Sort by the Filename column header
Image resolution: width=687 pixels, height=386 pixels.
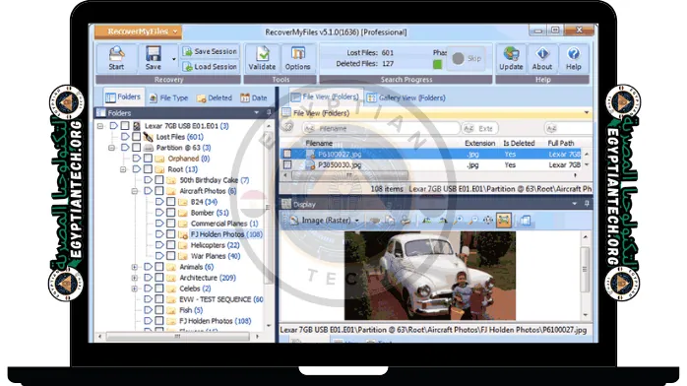(319, 143)
